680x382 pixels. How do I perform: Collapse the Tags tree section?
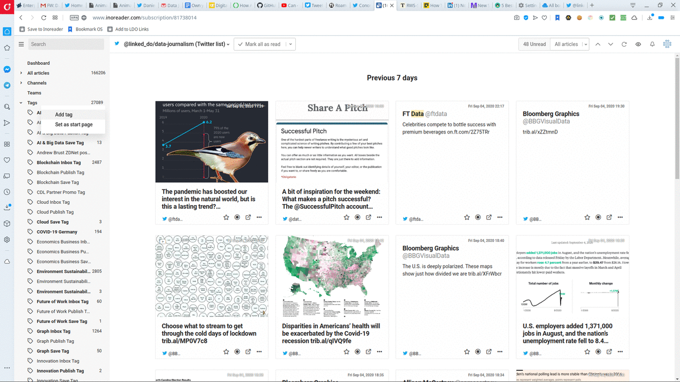pyautogui.click(x=21, y=103)
